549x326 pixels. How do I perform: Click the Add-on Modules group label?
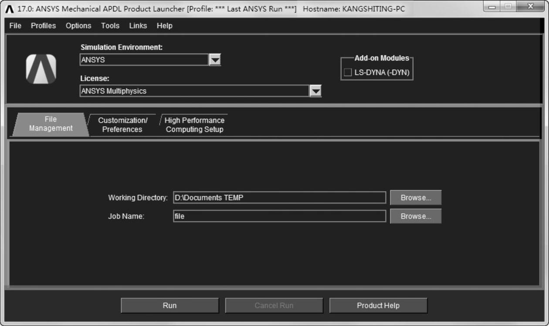coord(382,58)
